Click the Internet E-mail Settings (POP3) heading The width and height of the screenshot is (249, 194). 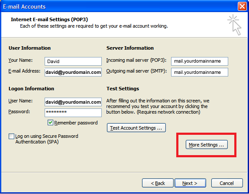pos(49,19)
